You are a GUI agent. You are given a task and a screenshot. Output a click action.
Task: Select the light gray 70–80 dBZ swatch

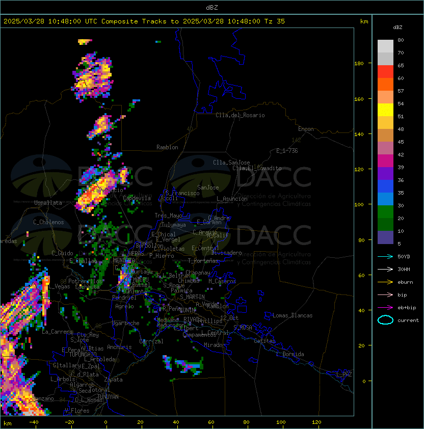(385, 46)
